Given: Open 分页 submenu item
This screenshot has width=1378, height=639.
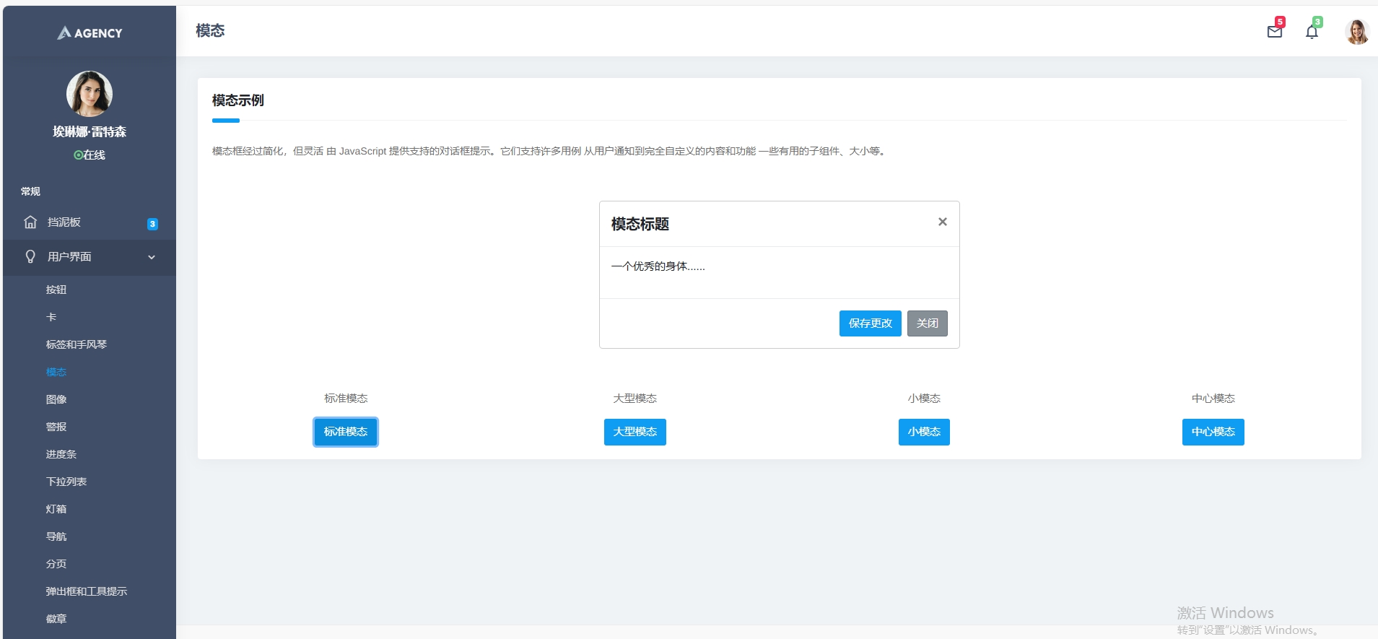Looking at the screenshot, I should click(56, 564).
